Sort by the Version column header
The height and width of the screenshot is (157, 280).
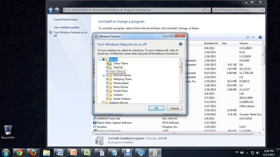pyautogui.click(x=244, y=43)
